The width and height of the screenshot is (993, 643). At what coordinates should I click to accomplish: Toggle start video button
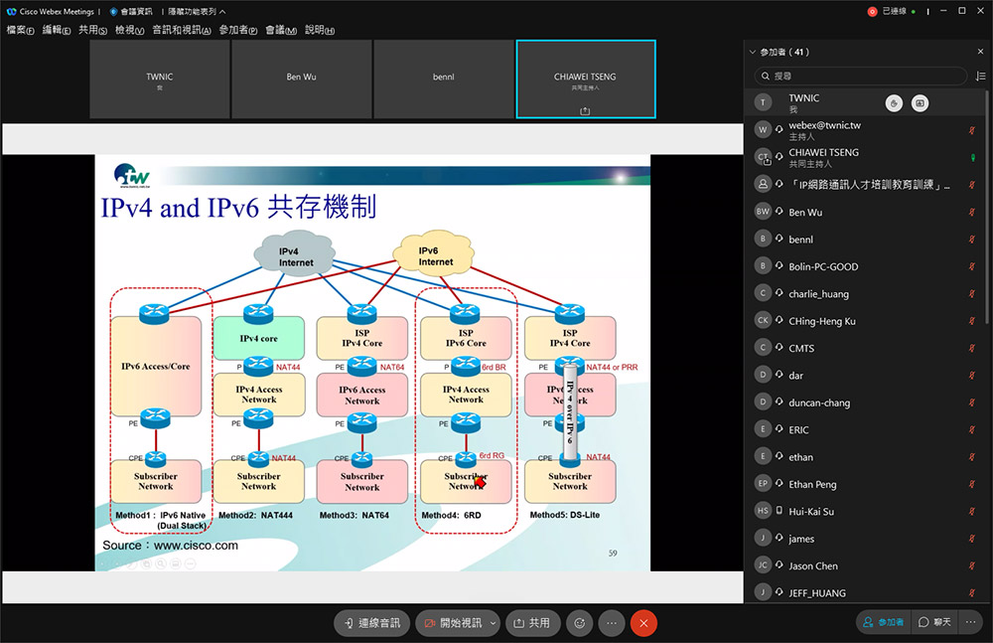453,623
